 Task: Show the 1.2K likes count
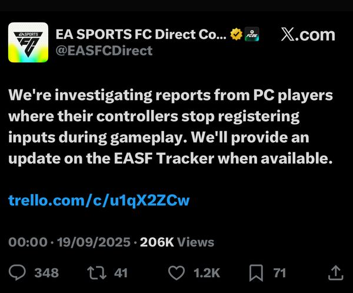coord(207,273)
